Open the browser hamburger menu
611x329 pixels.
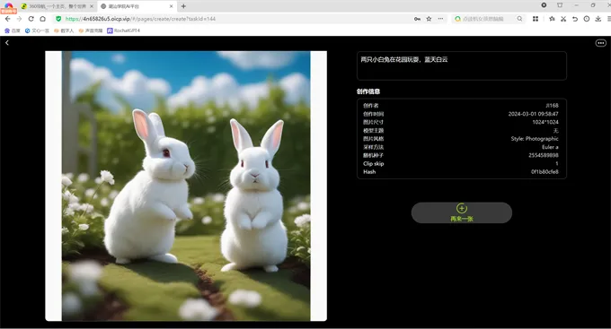click(608, 19)
